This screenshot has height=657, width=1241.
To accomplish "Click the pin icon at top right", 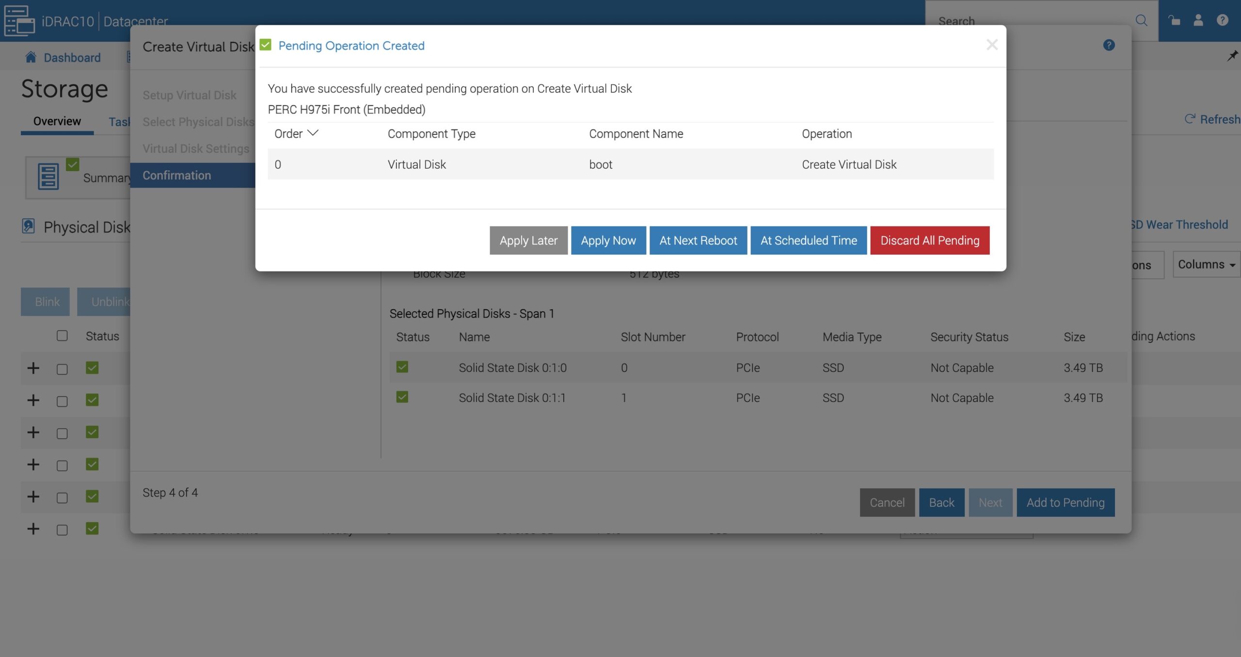I will pos(1232,56).
